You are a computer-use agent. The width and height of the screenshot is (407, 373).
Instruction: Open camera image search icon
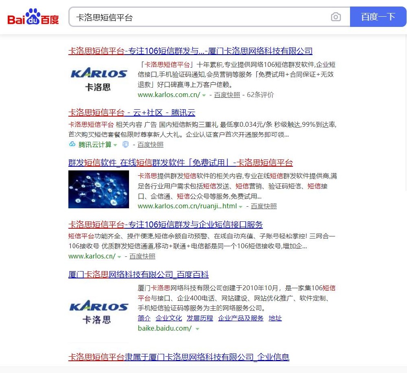tap(336, 17)
